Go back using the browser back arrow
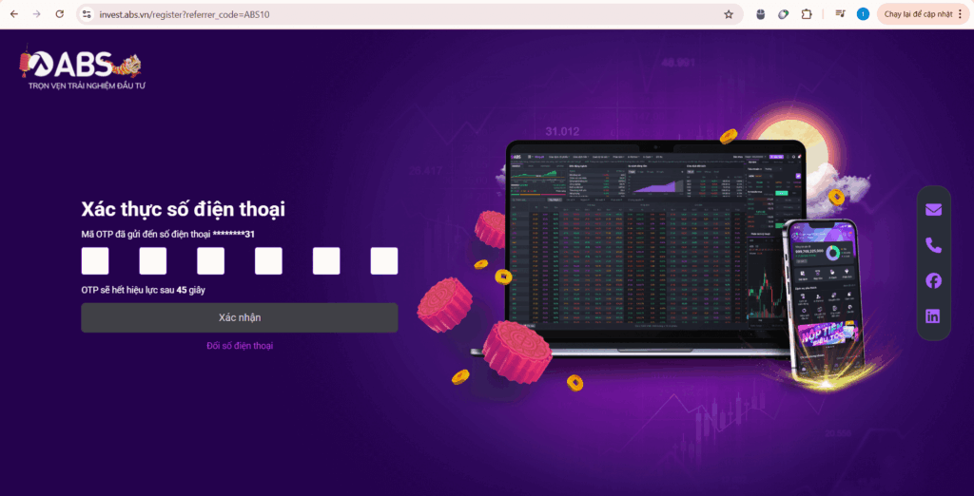 point(14,13)
